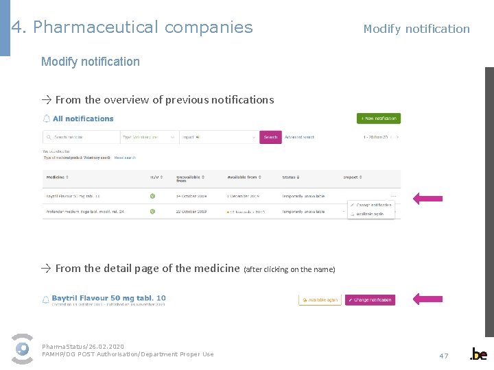This screenshot has height=370, width=494.
Task: Open the Type filter dropdown
Action: [150, 137]
